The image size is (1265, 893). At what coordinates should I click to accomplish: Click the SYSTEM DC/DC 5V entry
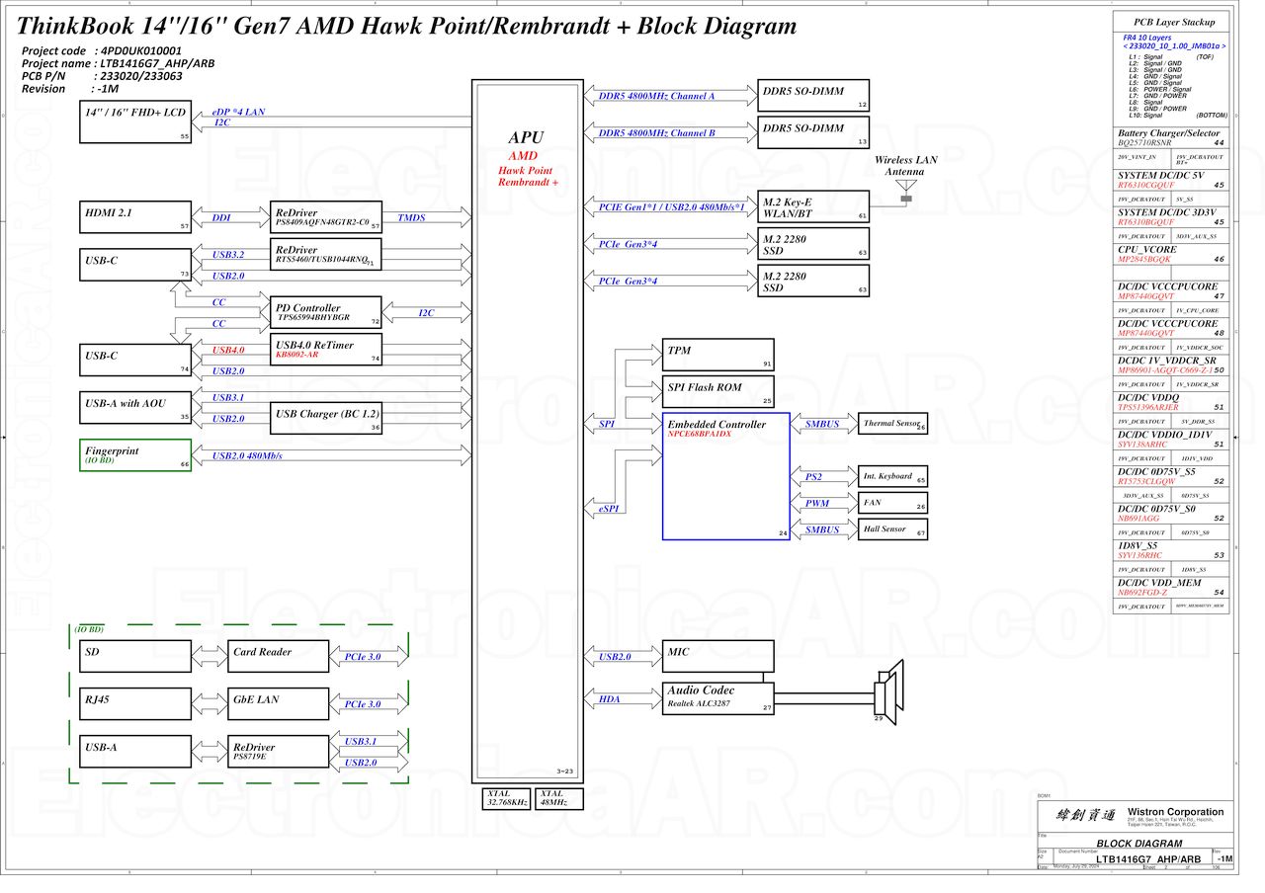(x=1172, y=180)
